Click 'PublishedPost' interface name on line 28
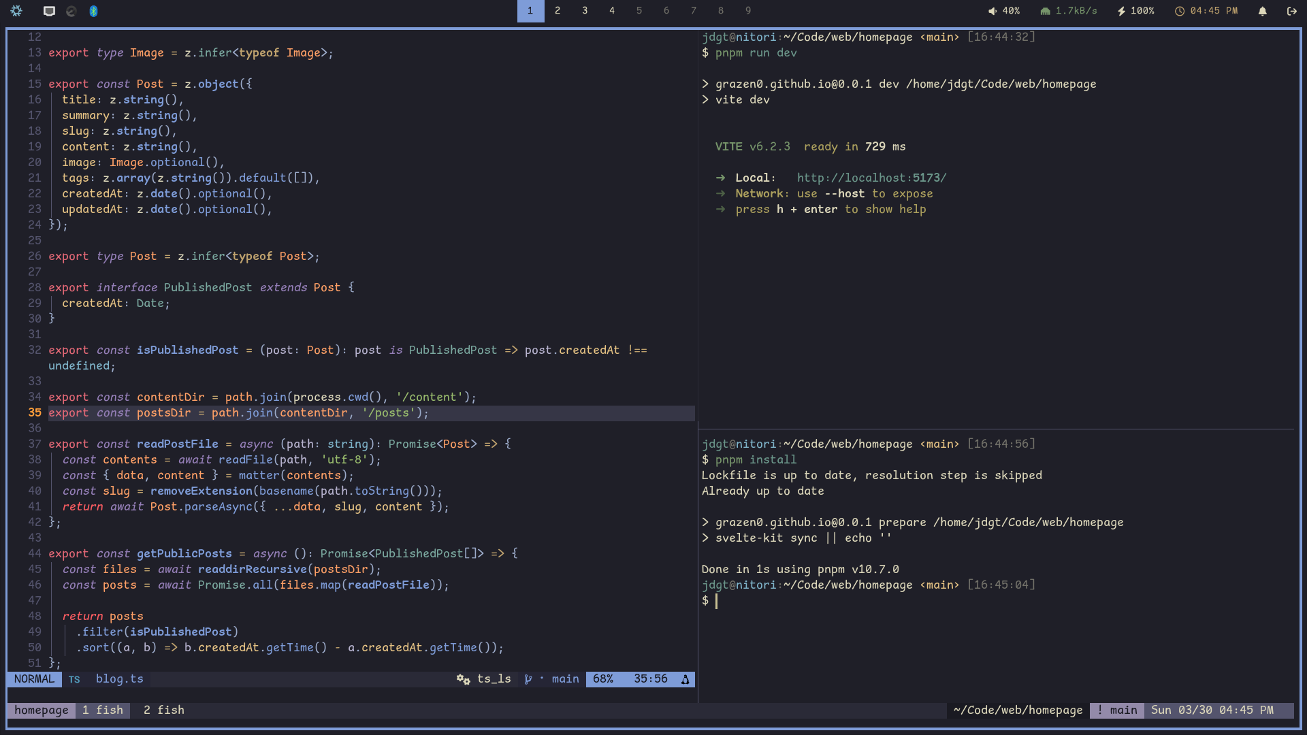Viewport: 1307px width, 735px height. [x=208, y=287]
